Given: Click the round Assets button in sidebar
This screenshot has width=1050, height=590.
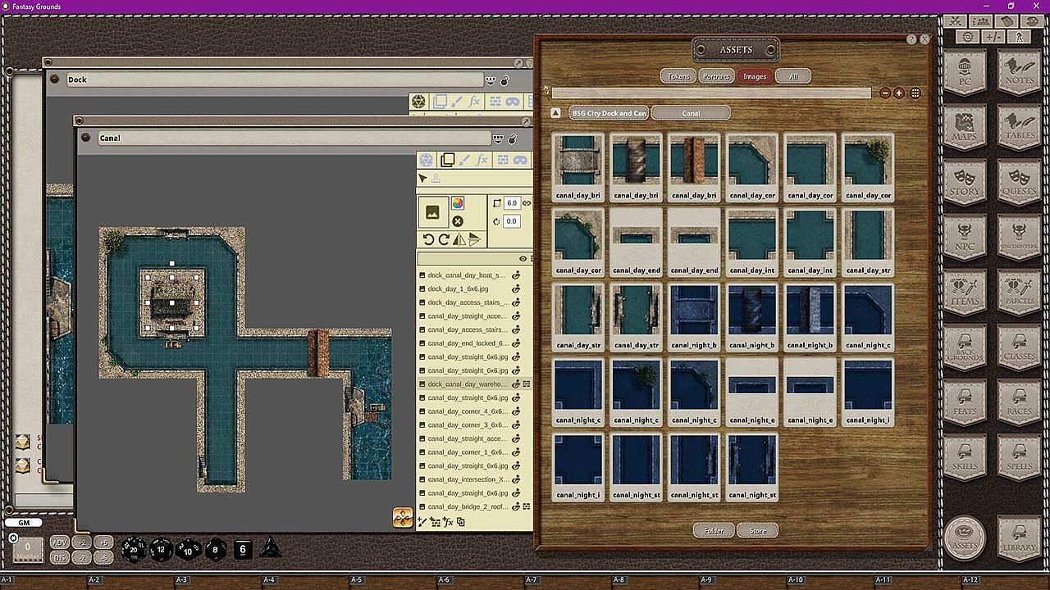Looking at the screenshot, I should click(965, 538).
